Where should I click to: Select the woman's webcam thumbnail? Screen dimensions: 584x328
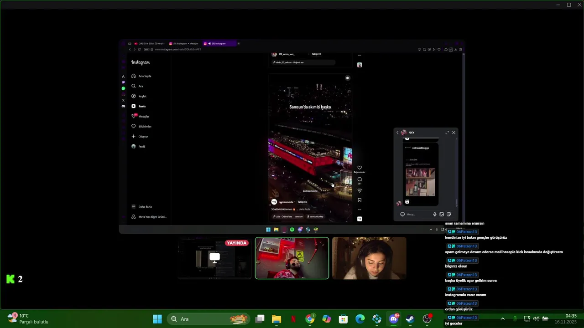tap(369, 258)
